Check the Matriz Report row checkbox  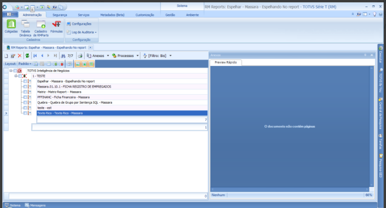click(25, 92)
